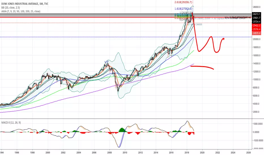Click the 2000 label on time axis
The image size is (264, 155).
tap(48, 153)
